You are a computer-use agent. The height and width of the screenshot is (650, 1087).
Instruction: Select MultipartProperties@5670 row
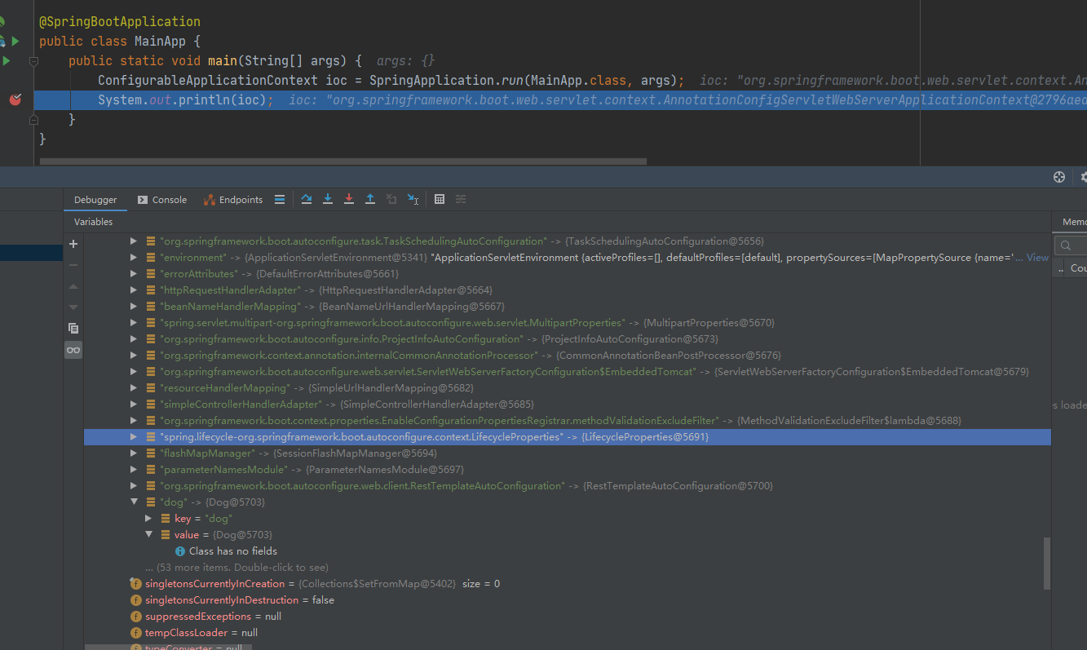(x=568, y=323)
